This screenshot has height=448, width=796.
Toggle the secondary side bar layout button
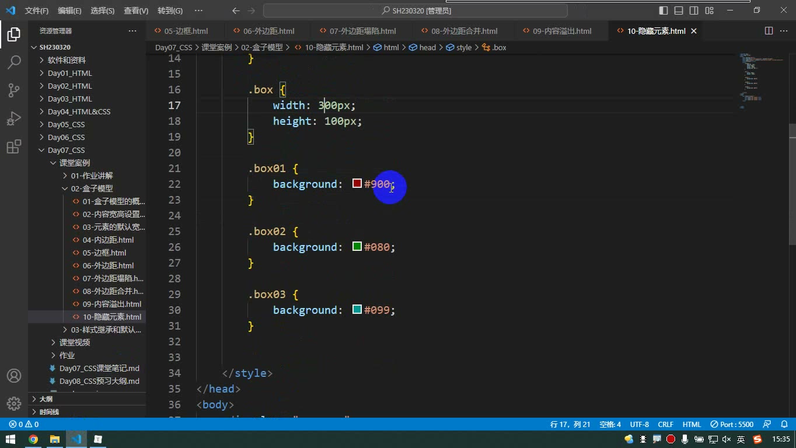pyautogui.click(x=694, y=10)
